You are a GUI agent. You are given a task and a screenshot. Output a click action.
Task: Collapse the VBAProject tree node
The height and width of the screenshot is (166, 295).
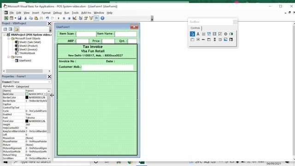[4, 35]
